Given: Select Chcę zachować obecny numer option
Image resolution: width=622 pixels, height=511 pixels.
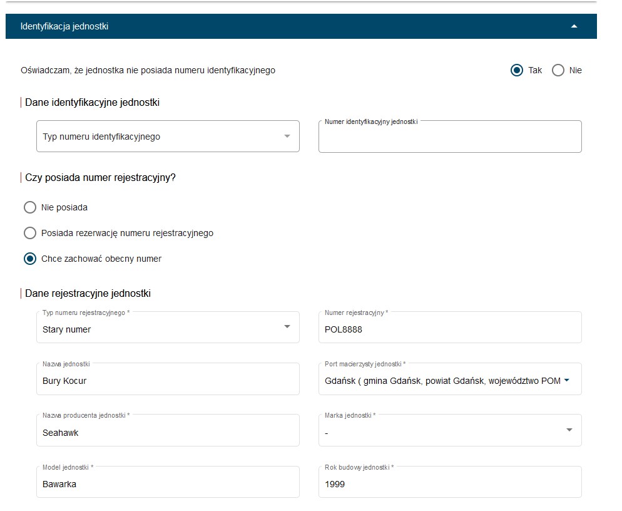Looking at the screenshot, I should [30, 259].
